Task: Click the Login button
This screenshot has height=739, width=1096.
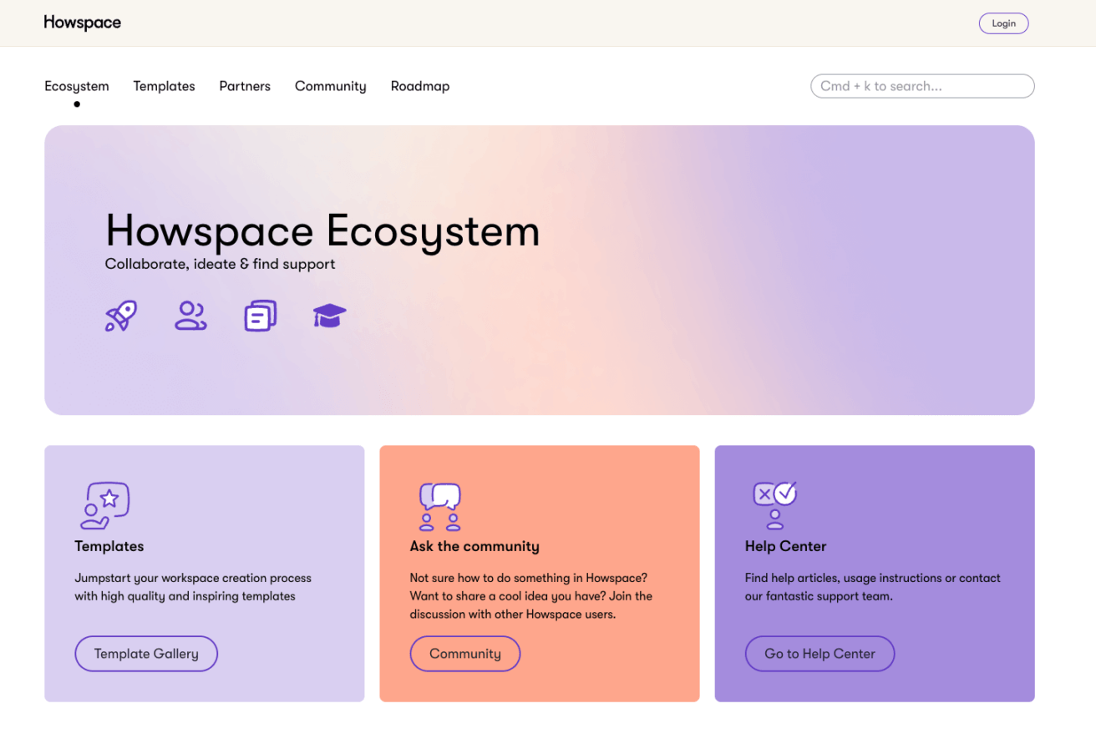Action: [1003, 23]
